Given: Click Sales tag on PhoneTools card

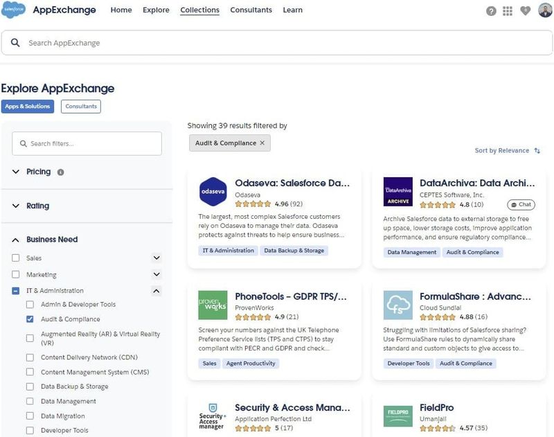Looking at the screenshot, I should [x=210, y=363].
